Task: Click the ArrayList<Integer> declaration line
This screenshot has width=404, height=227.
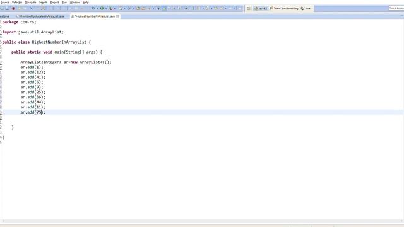Action: pyautogui.click(x=66, y=62)
